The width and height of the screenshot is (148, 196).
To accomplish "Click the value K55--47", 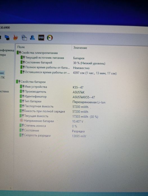I will tap(78, 87).
